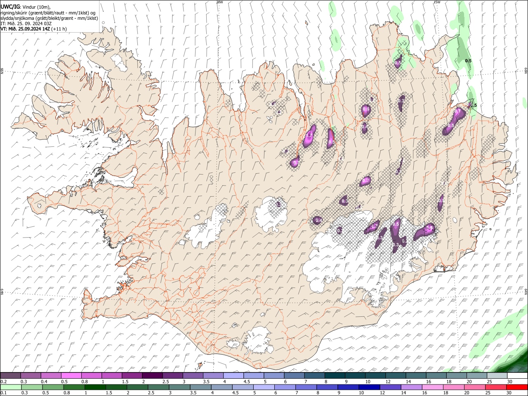Select the '(+11 h)' forecast offset text

pyautogui.click(x=59, y=29)
